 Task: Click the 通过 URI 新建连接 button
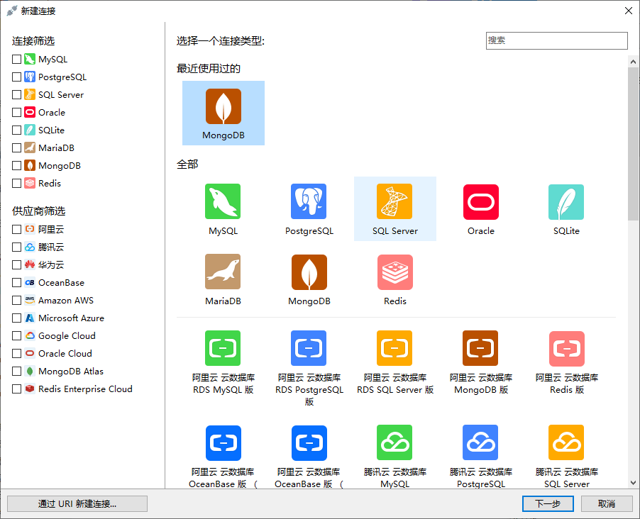pyautogui.click(x=77, y=503)
